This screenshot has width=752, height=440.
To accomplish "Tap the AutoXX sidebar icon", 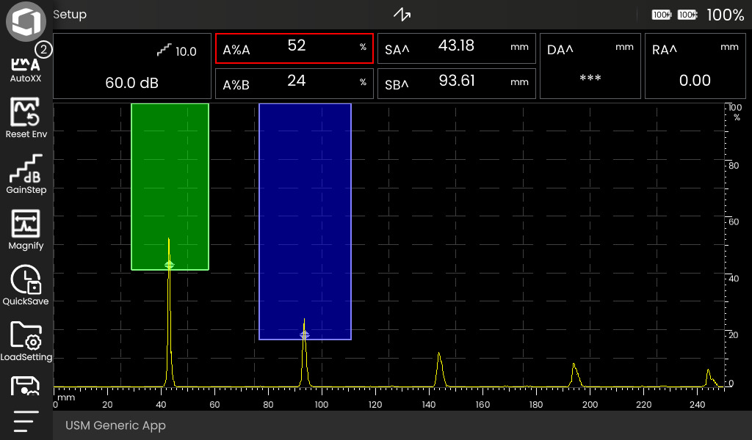I will coord(26,70).
